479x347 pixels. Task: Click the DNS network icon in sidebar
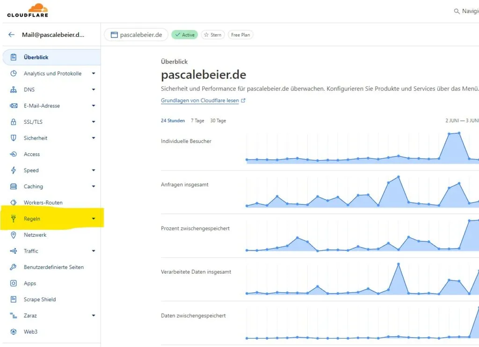tap(14, 90)
